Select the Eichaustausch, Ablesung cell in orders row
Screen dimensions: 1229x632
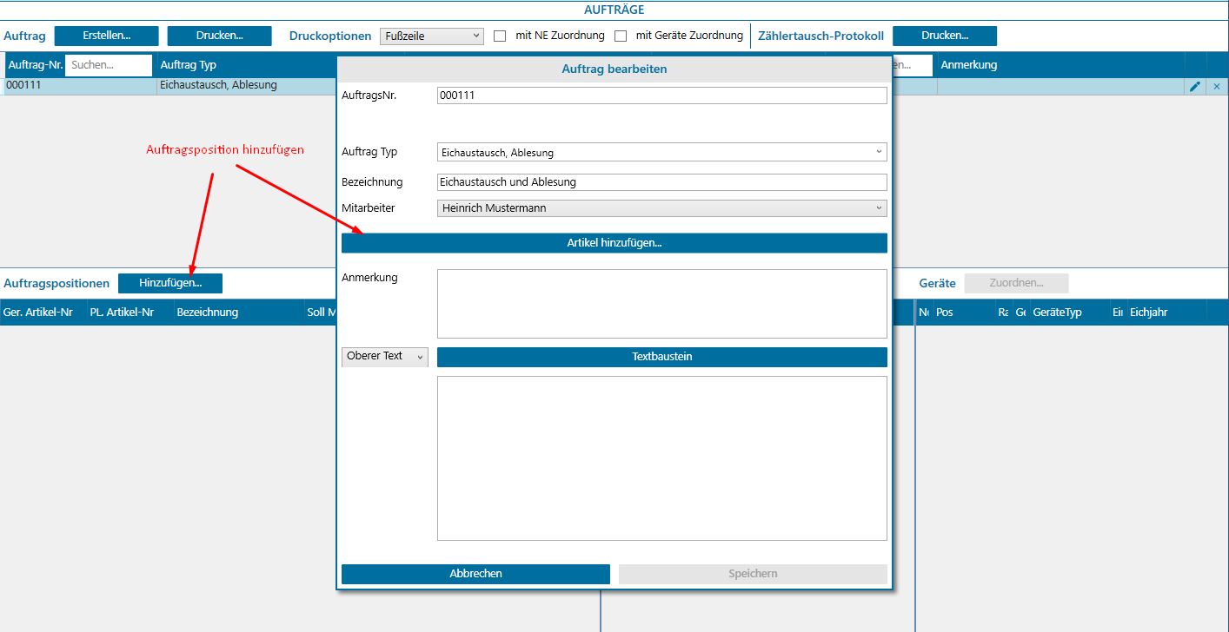click(247, 86)
